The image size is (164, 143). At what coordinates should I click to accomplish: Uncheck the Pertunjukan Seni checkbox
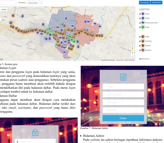coord(140,23)
